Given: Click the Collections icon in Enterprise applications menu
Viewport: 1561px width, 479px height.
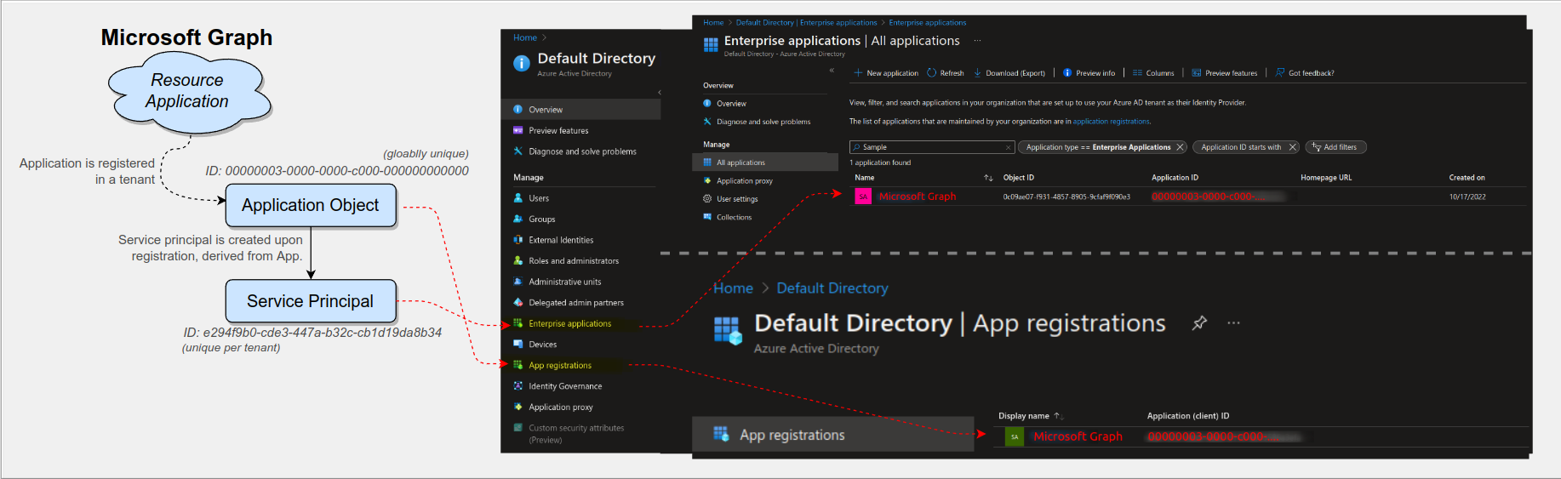Looking at the screenshot, I should pyautogui.click(x=707, y=217).
